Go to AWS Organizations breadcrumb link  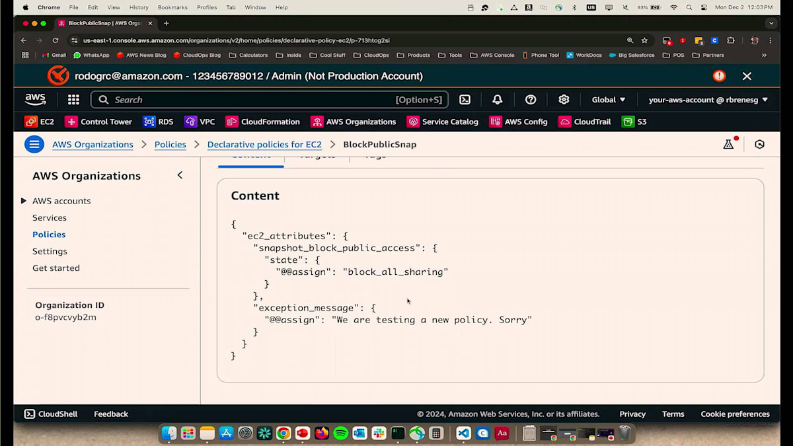click(x=93, y=144)
